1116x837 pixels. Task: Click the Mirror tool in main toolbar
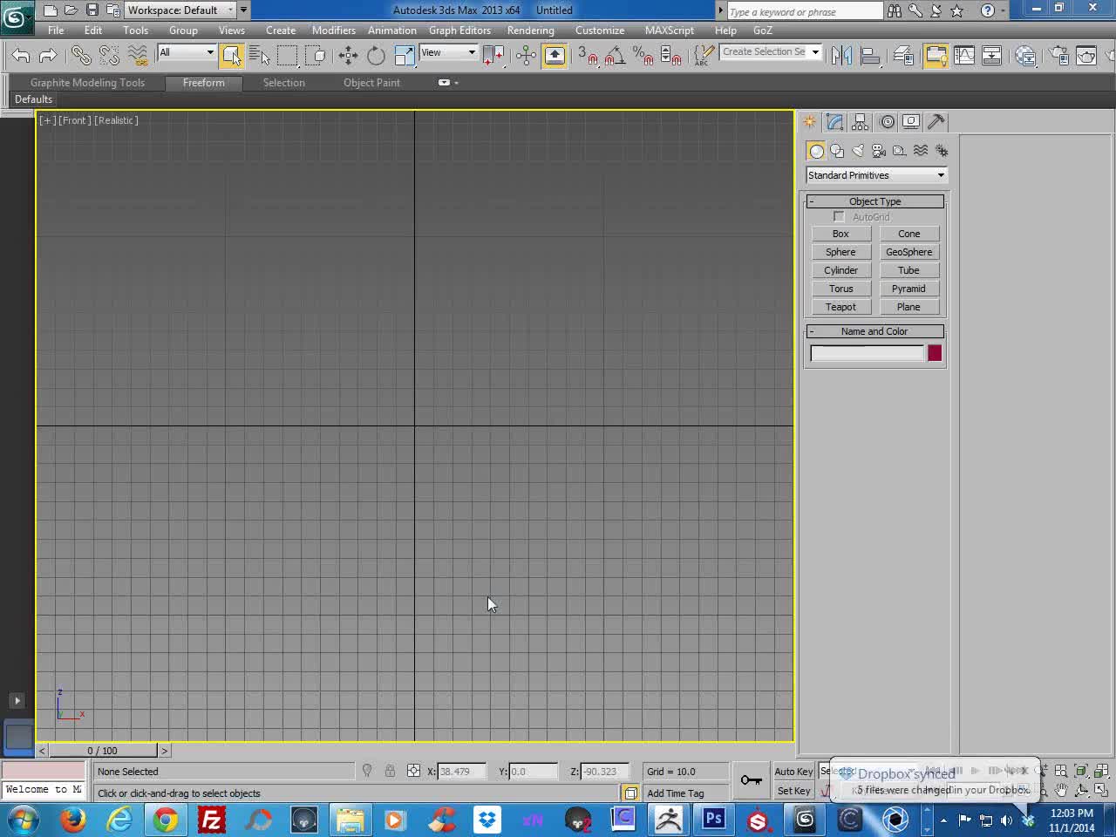click(x=841, y=56)
